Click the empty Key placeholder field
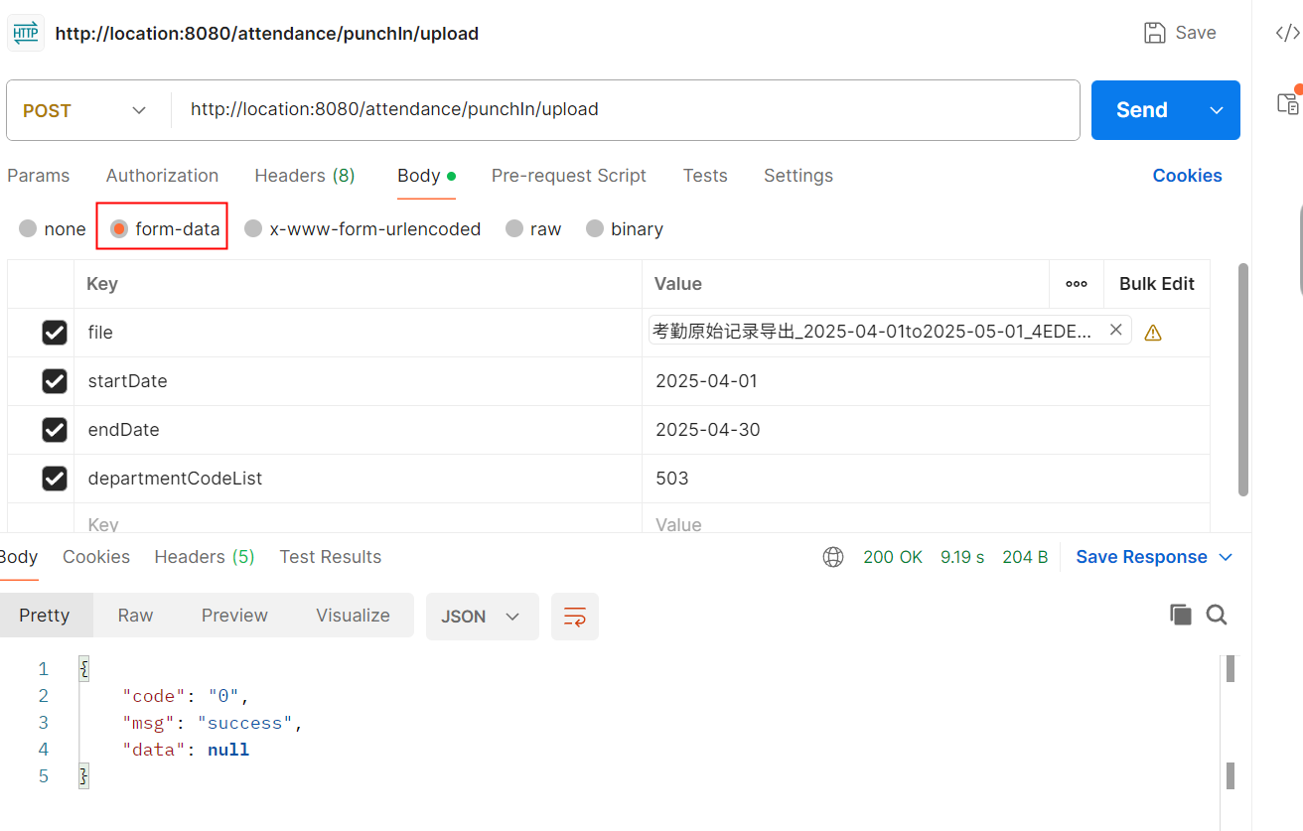Image resolution: width=1303 pixels, height=831 pixels. tap(358, 520)
